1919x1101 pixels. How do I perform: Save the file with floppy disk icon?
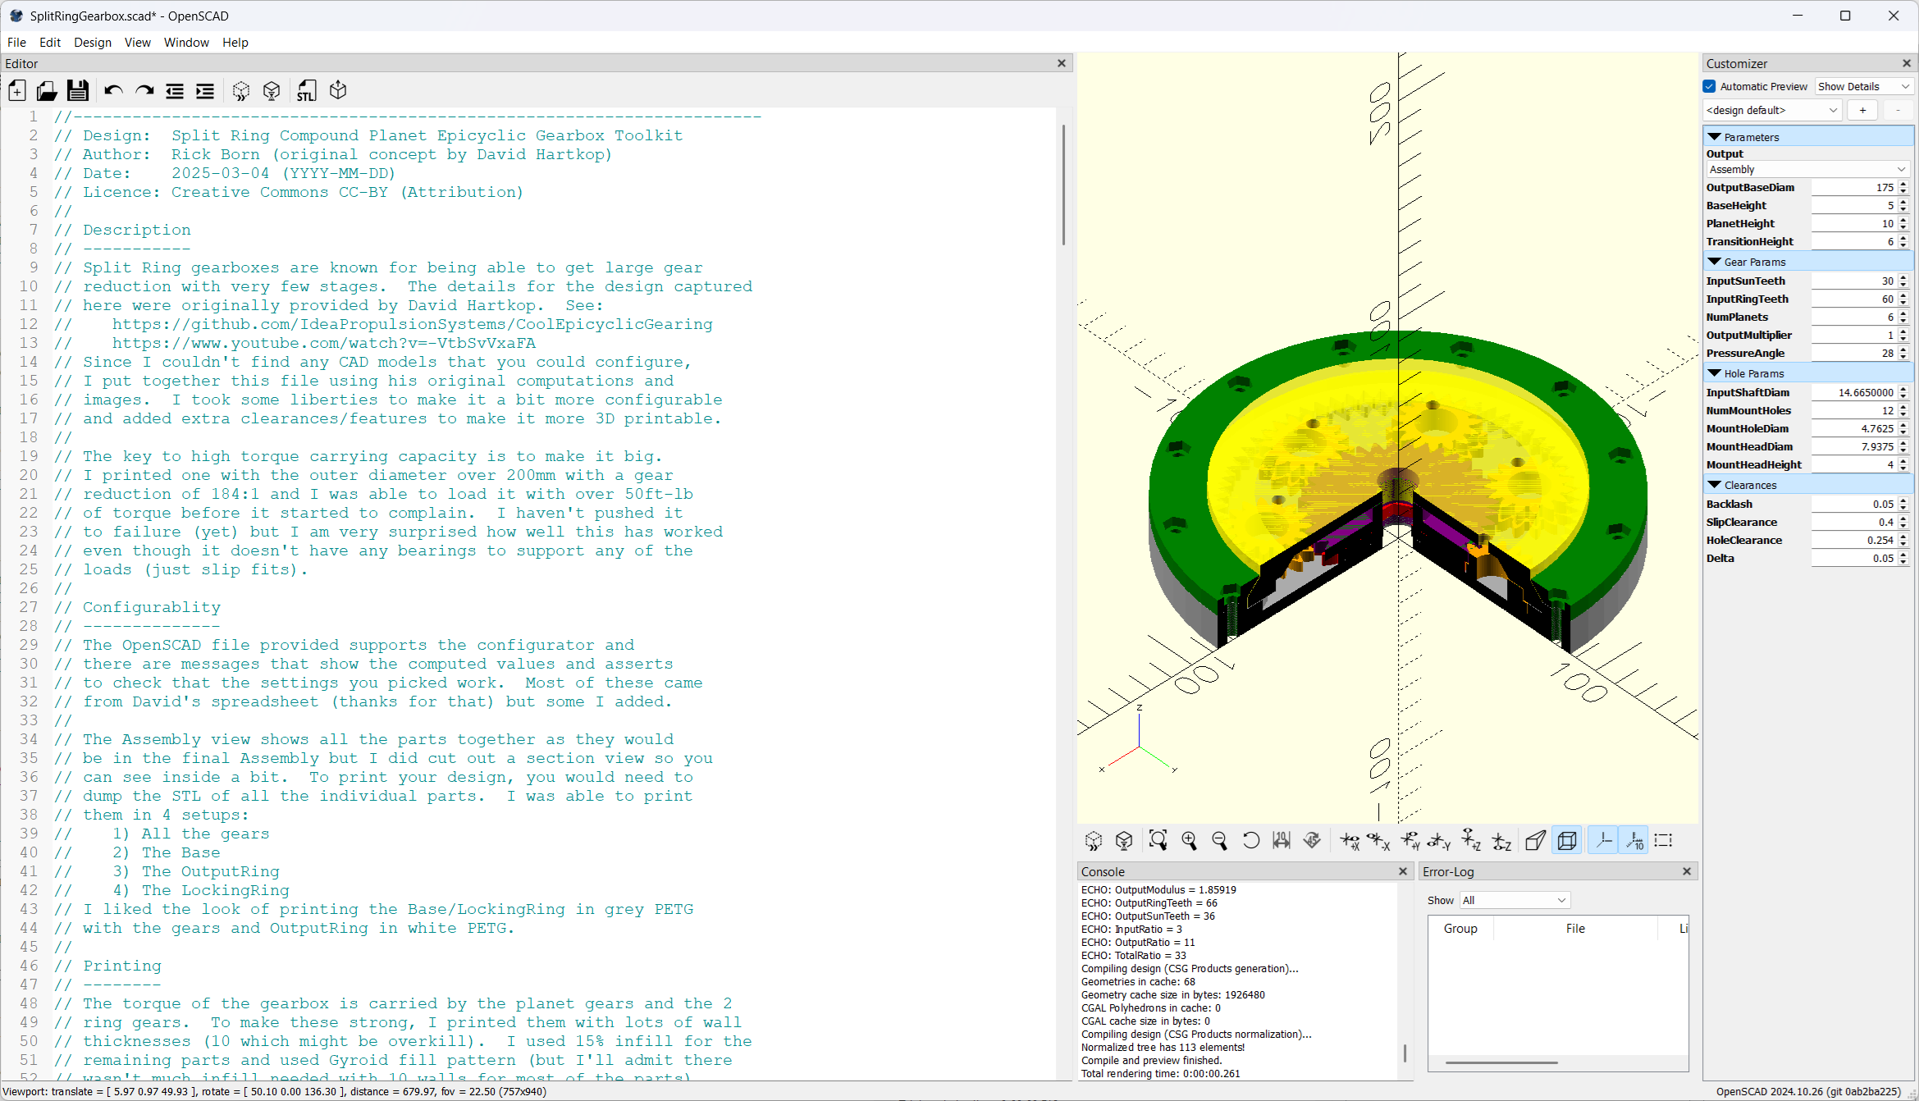tap(78, 91)
